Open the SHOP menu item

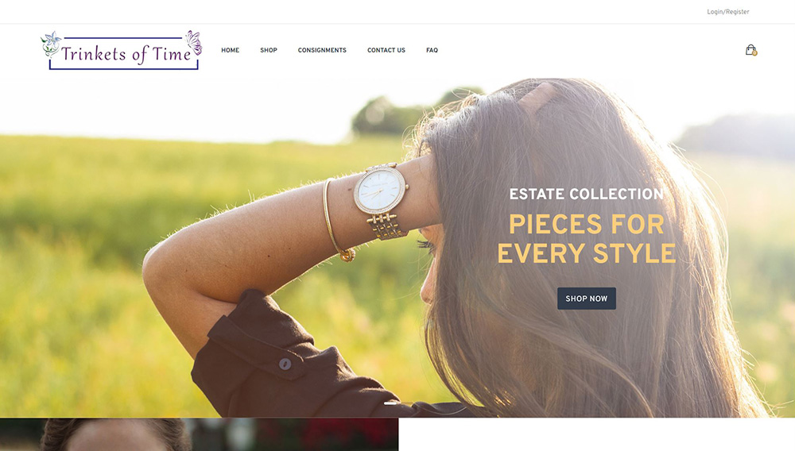[x=269, y=50]
